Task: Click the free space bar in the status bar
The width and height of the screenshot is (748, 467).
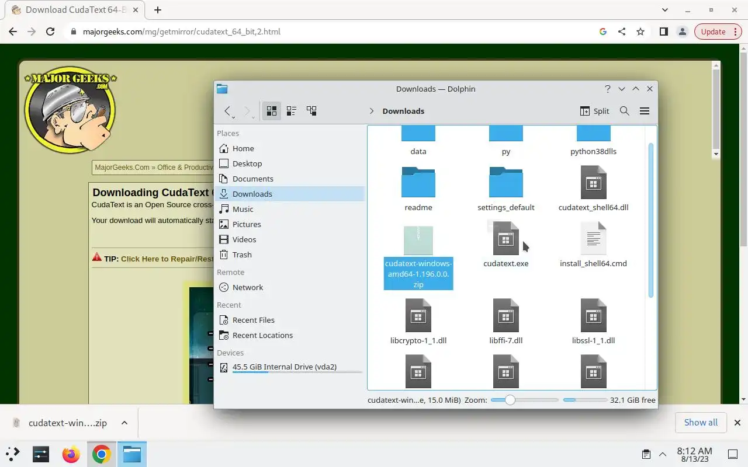Action: click(585, 400)
